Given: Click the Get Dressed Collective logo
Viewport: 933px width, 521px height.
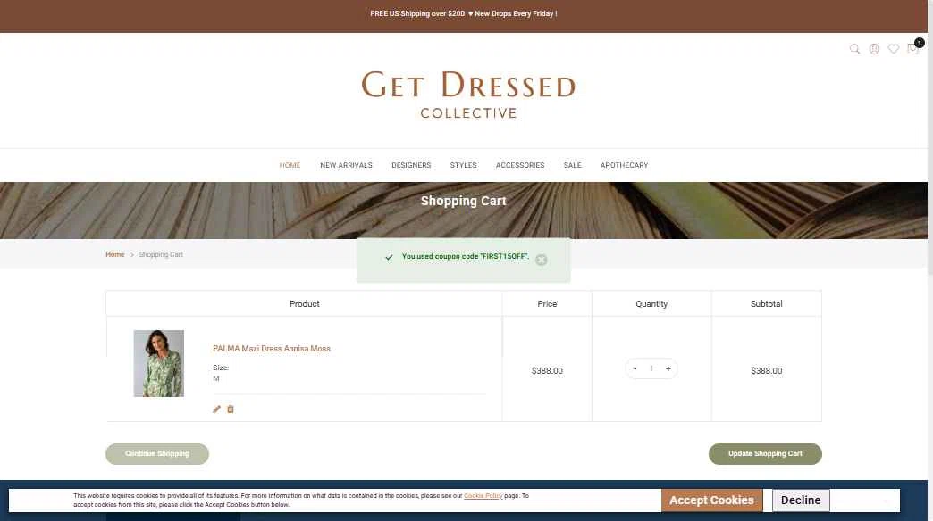Looking at the screenshot, I should (468, 95).
